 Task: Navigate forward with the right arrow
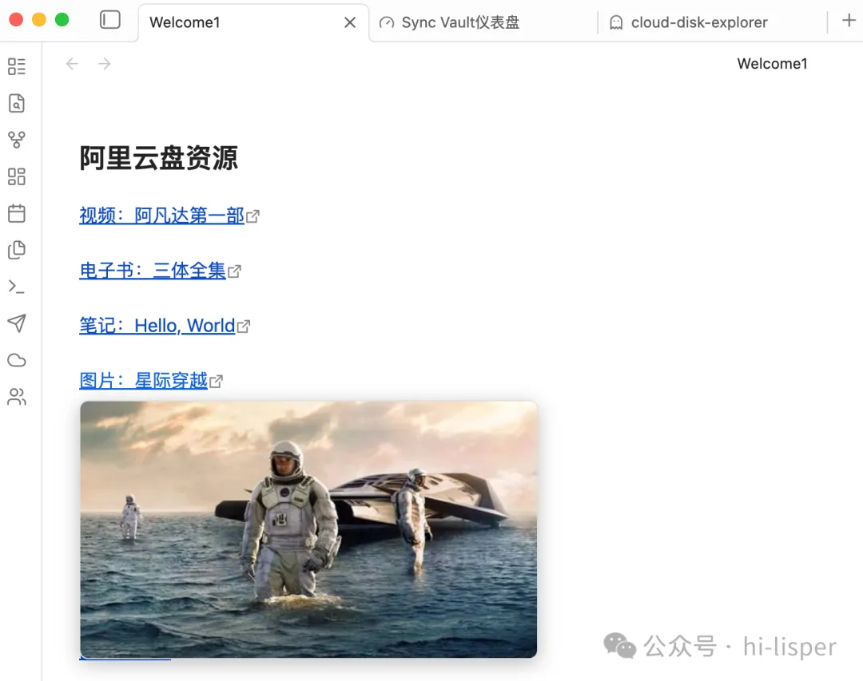104,64
